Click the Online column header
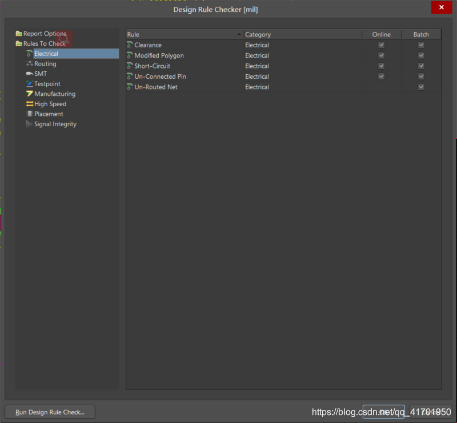This screenshot has height=423, width=457. coord(381,35)
